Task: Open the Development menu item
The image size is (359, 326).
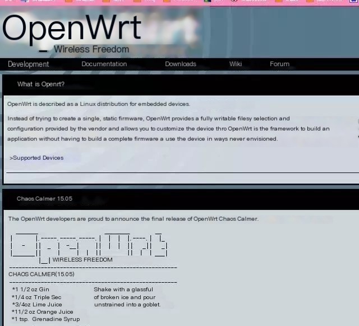Action: [29, 64]
